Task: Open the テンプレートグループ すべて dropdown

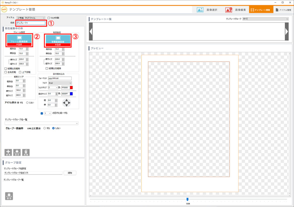Action: [x=265, y=19]
